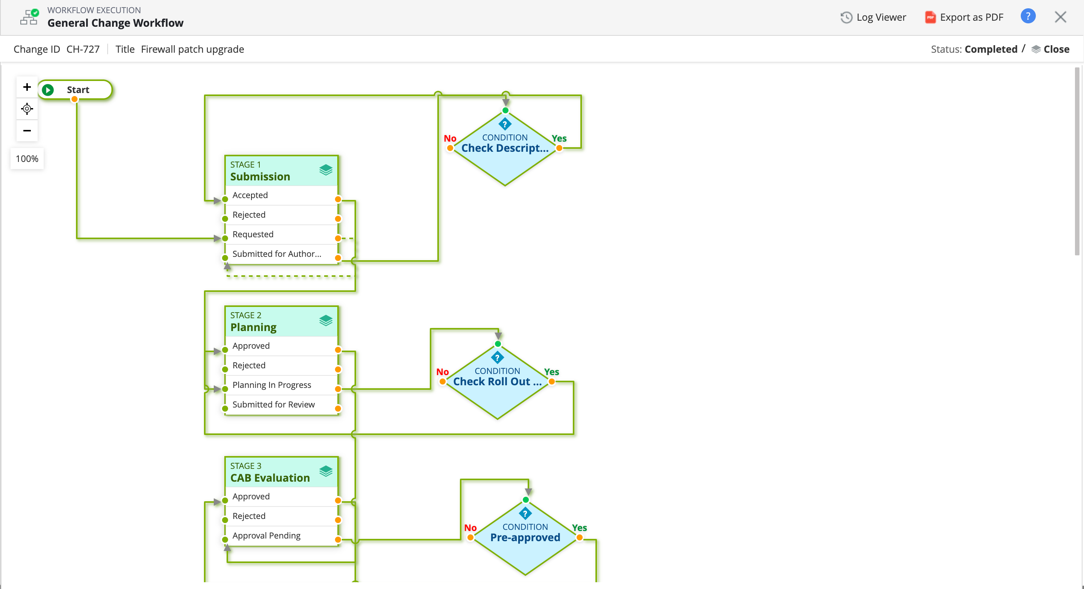Click the Stage 1 Submission layers icon
The width and height of the screenshot is (1084, 589).
pyautogui.click(x=326, y=170)
